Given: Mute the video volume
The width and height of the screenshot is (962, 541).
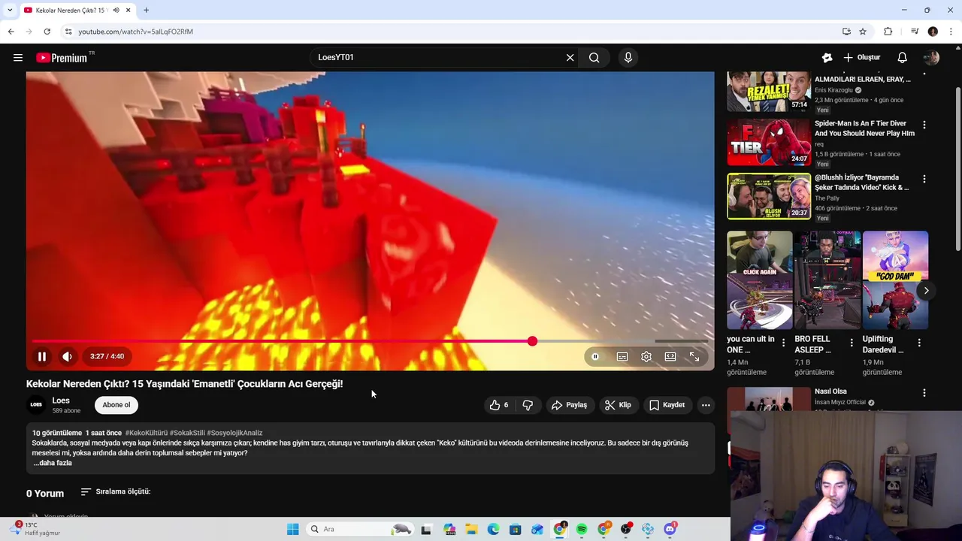Looking at the screenshot, I should [x=67, y=356].
